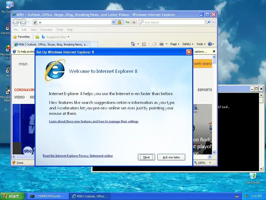Click Ask me later button
266x200 pixels.
[171, 157]
